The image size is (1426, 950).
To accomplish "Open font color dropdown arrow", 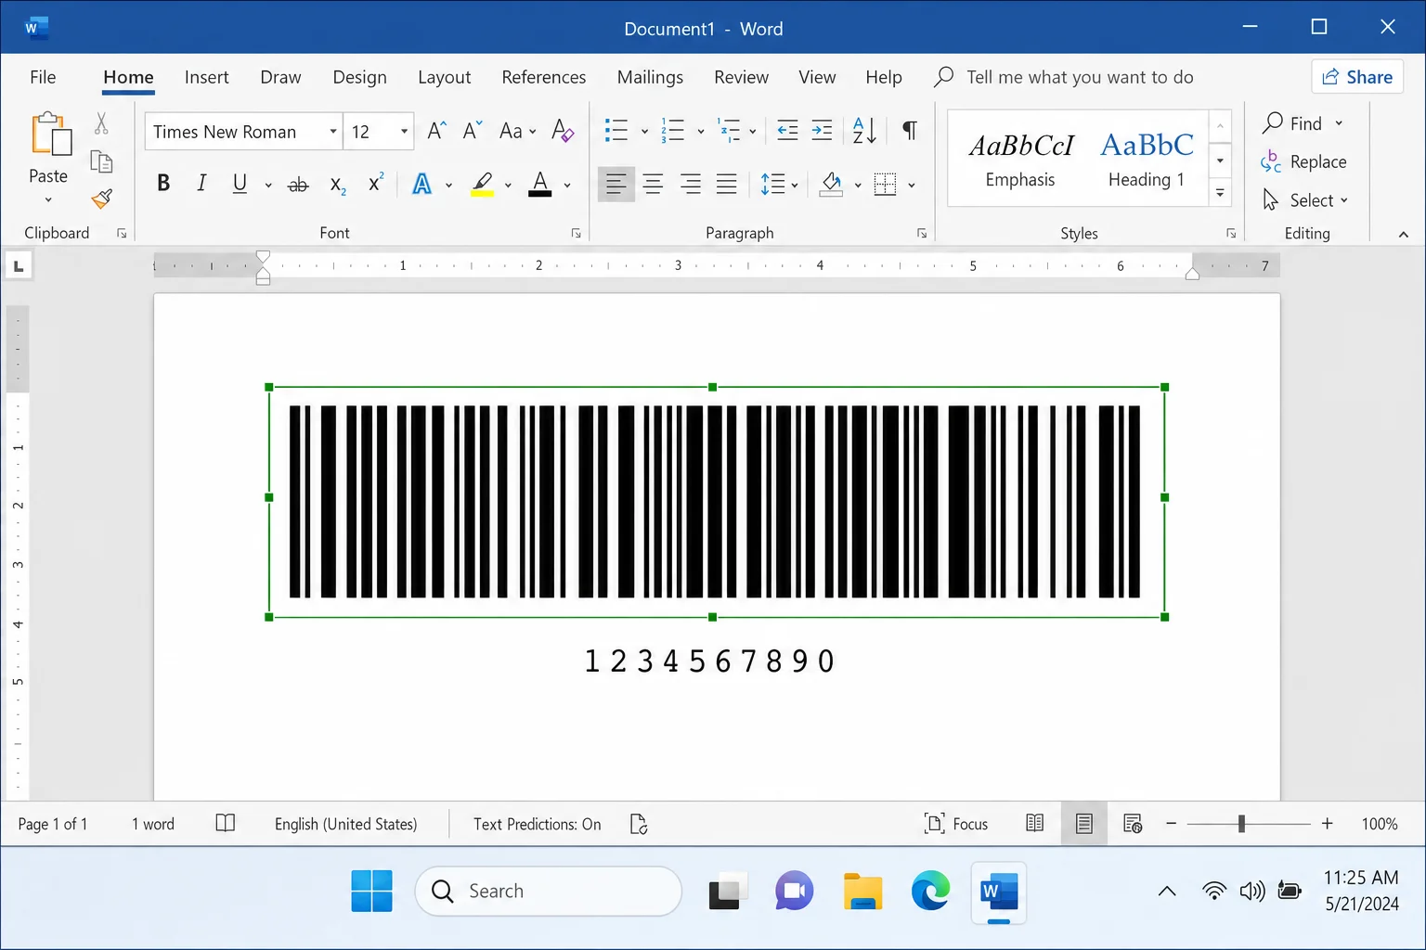I will click(x=567, y=185).
